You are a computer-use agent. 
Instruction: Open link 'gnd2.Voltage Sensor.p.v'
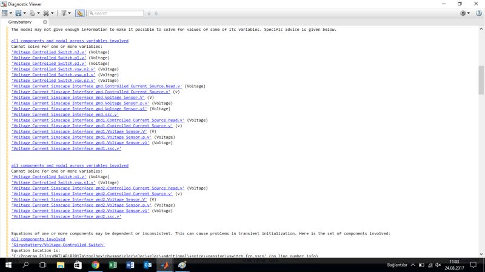[x=82, y=205]
